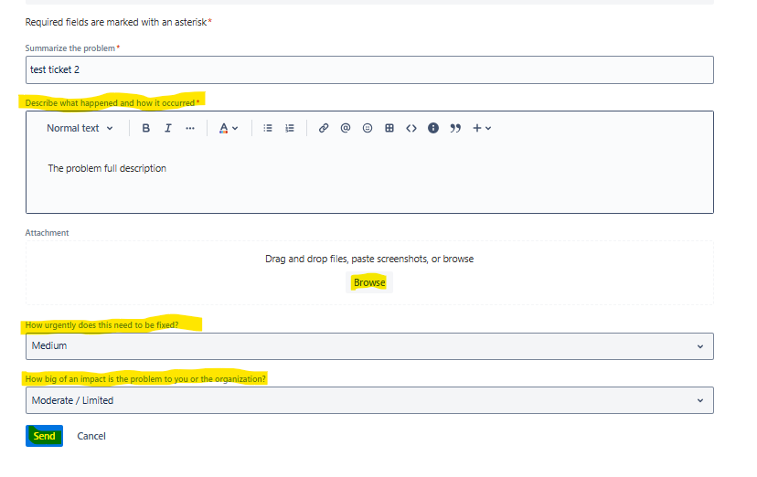
Task: Open more formatting options (three dots)
Action: pos(190,129)
